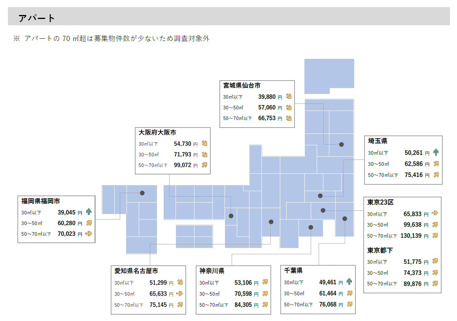Select the 仙台市 location dot on the map

342,145
